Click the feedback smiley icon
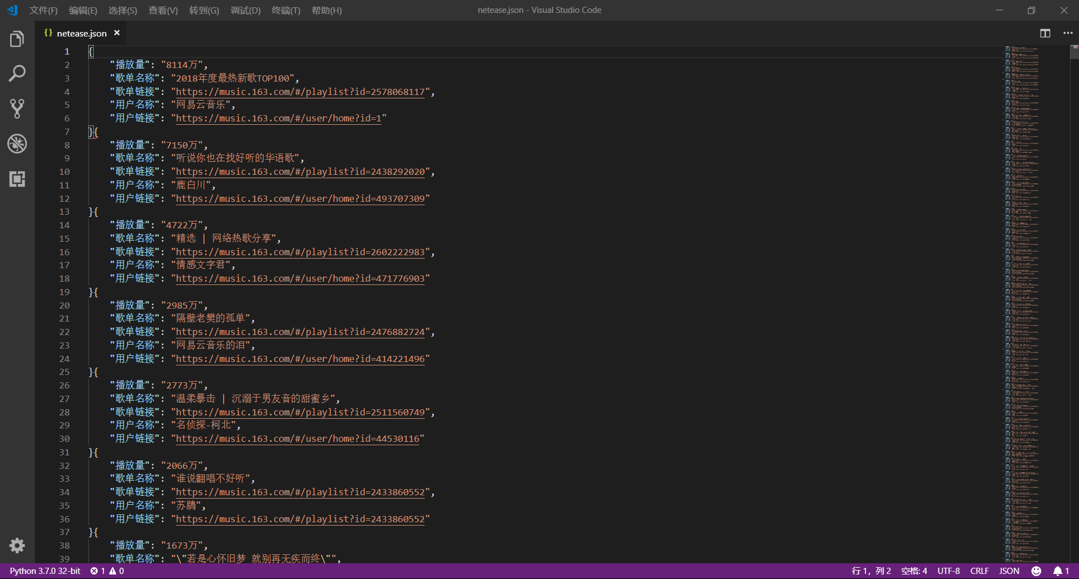Screen dimensions: 1079x579 click(x=1036, y=571)
